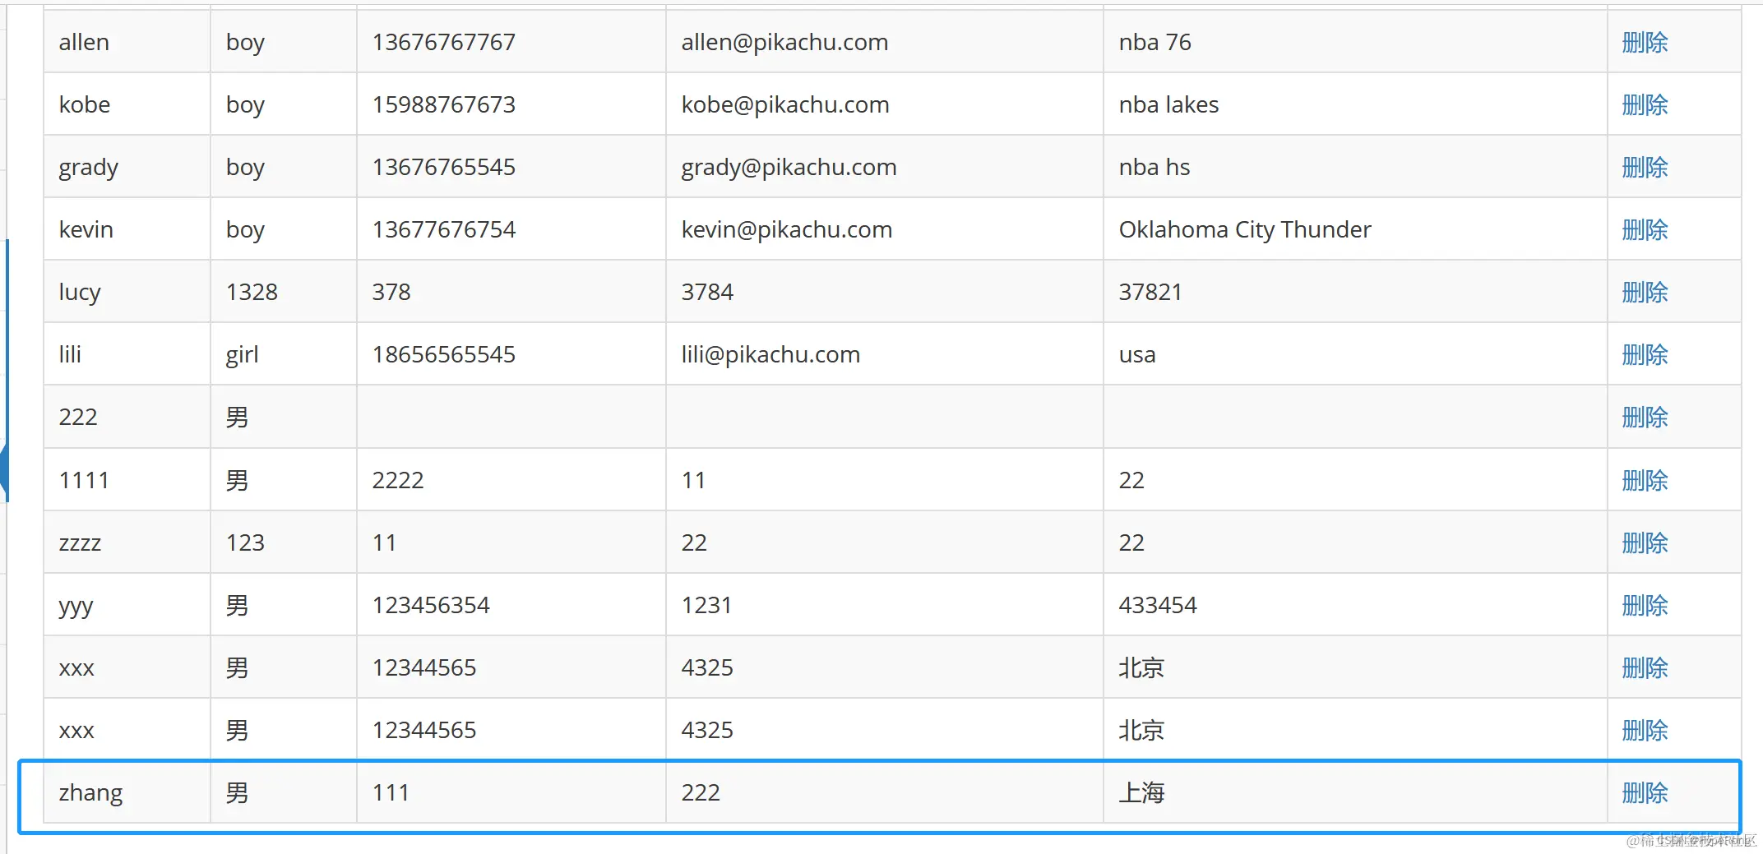This screenshot has height=854, width=1763.
Task: Click value 3784 in lucy row
Action: point(707,292)
